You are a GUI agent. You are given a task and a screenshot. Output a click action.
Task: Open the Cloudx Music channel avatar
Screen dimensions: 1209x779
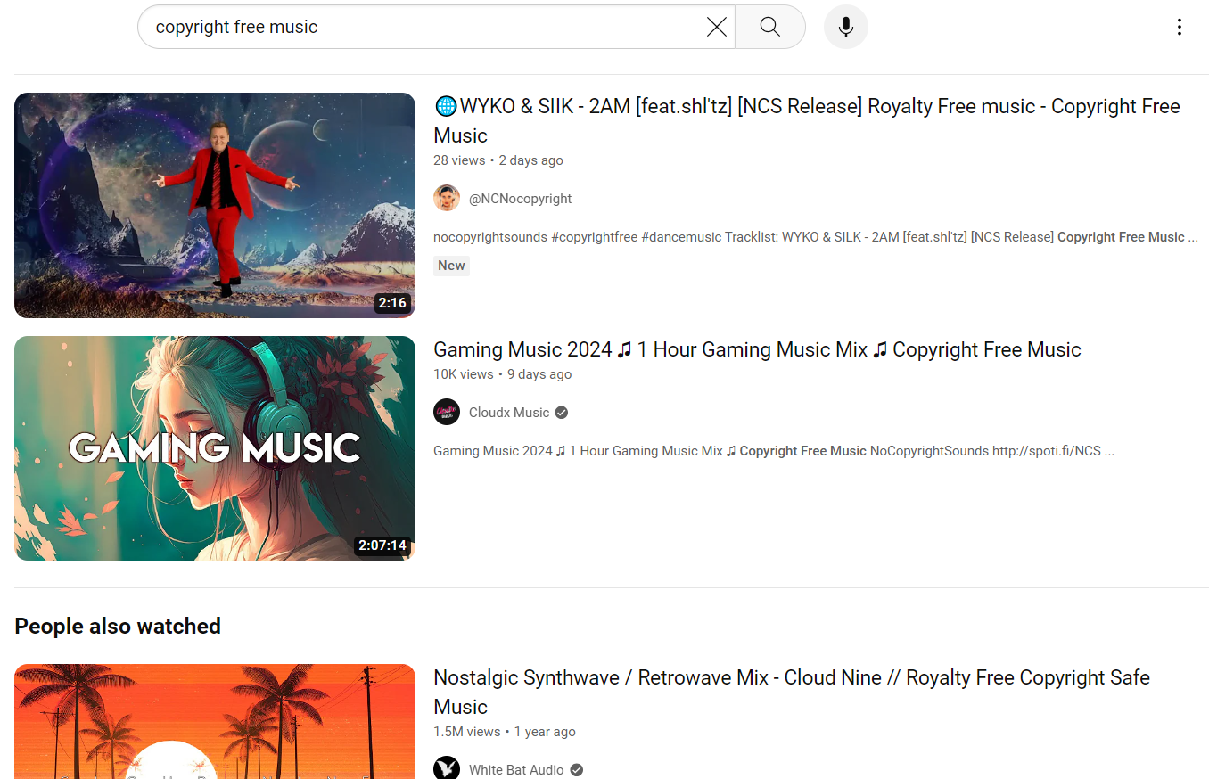coord(447,413)
